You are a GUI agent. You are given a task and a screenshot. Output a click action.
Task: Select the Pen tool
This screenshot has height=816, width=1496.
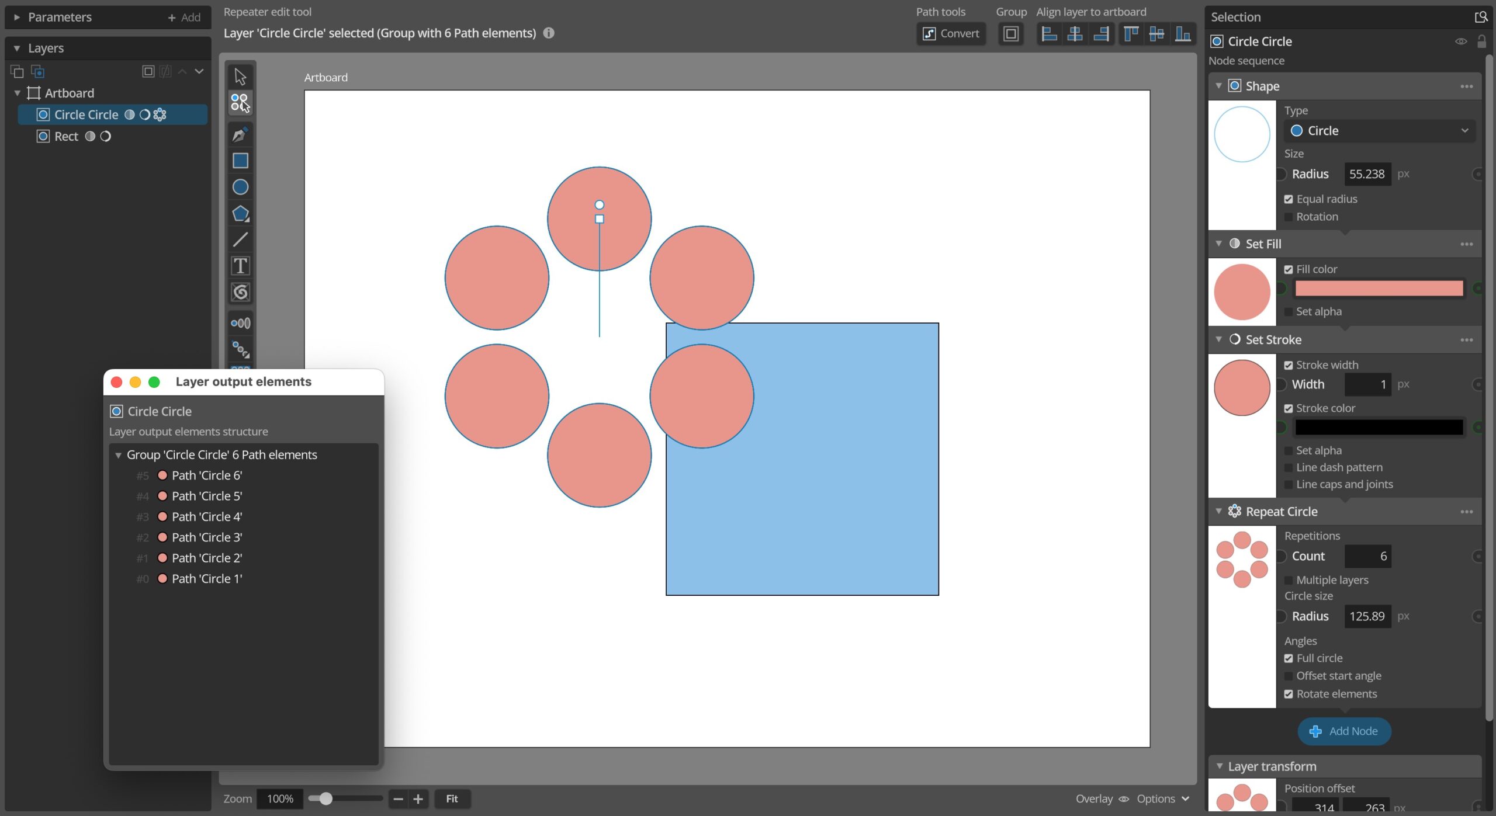pos(240,133)
